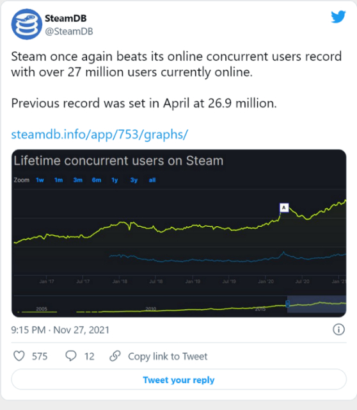Grab the navigator range handle
The image size is (357, 410).
tap(287, 304)
